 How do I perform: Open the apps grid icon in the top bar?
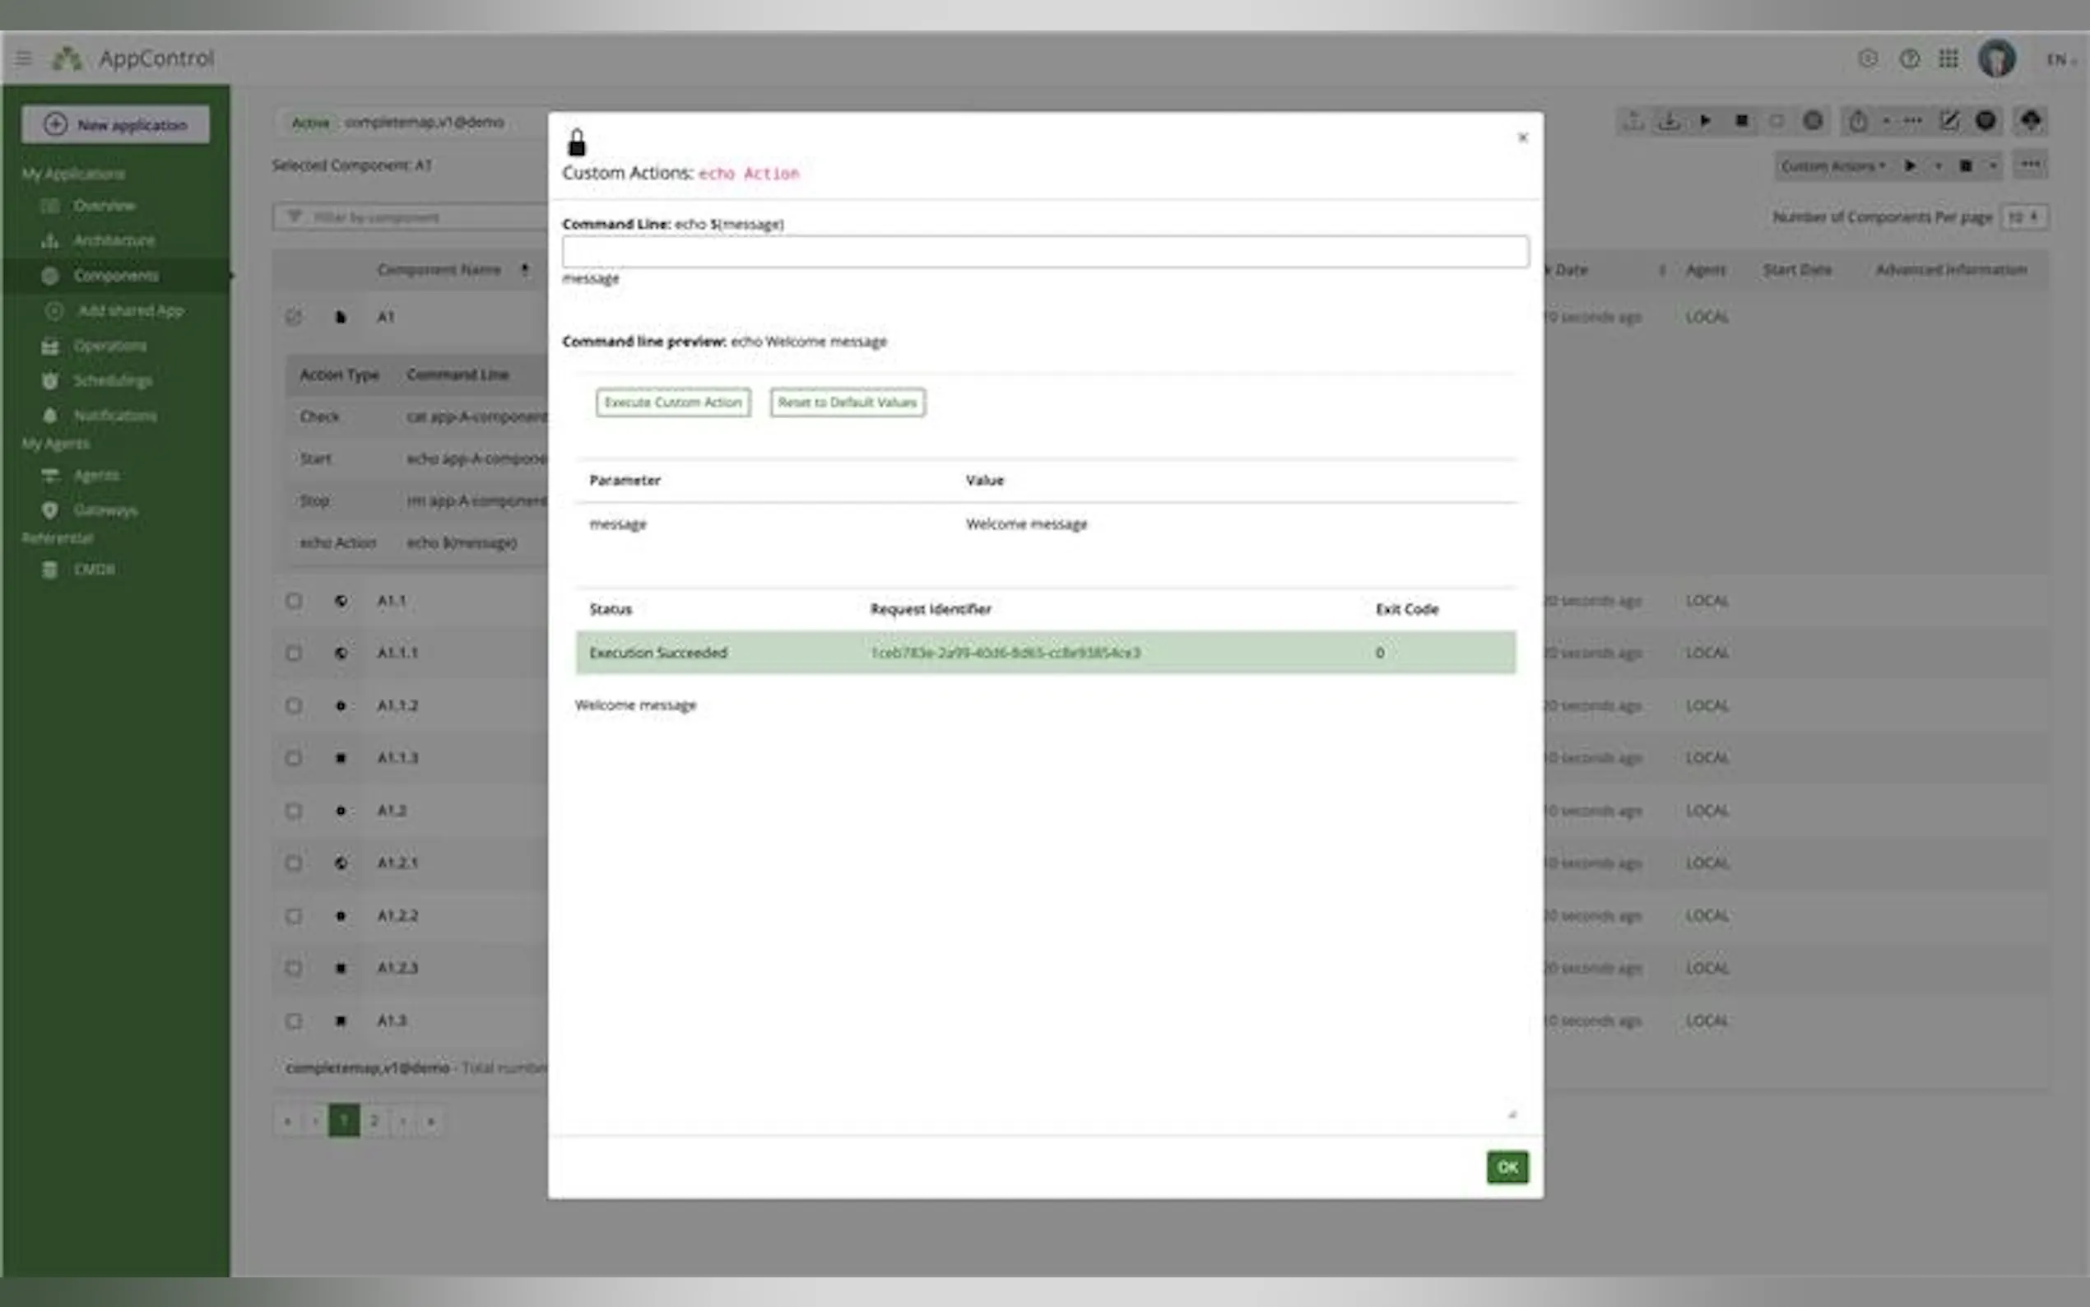point(1948,58)
